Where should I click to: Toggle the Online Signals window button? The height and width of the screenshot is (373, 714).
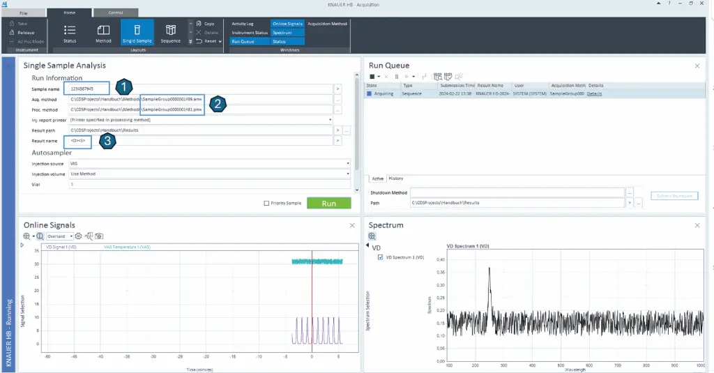287,24
